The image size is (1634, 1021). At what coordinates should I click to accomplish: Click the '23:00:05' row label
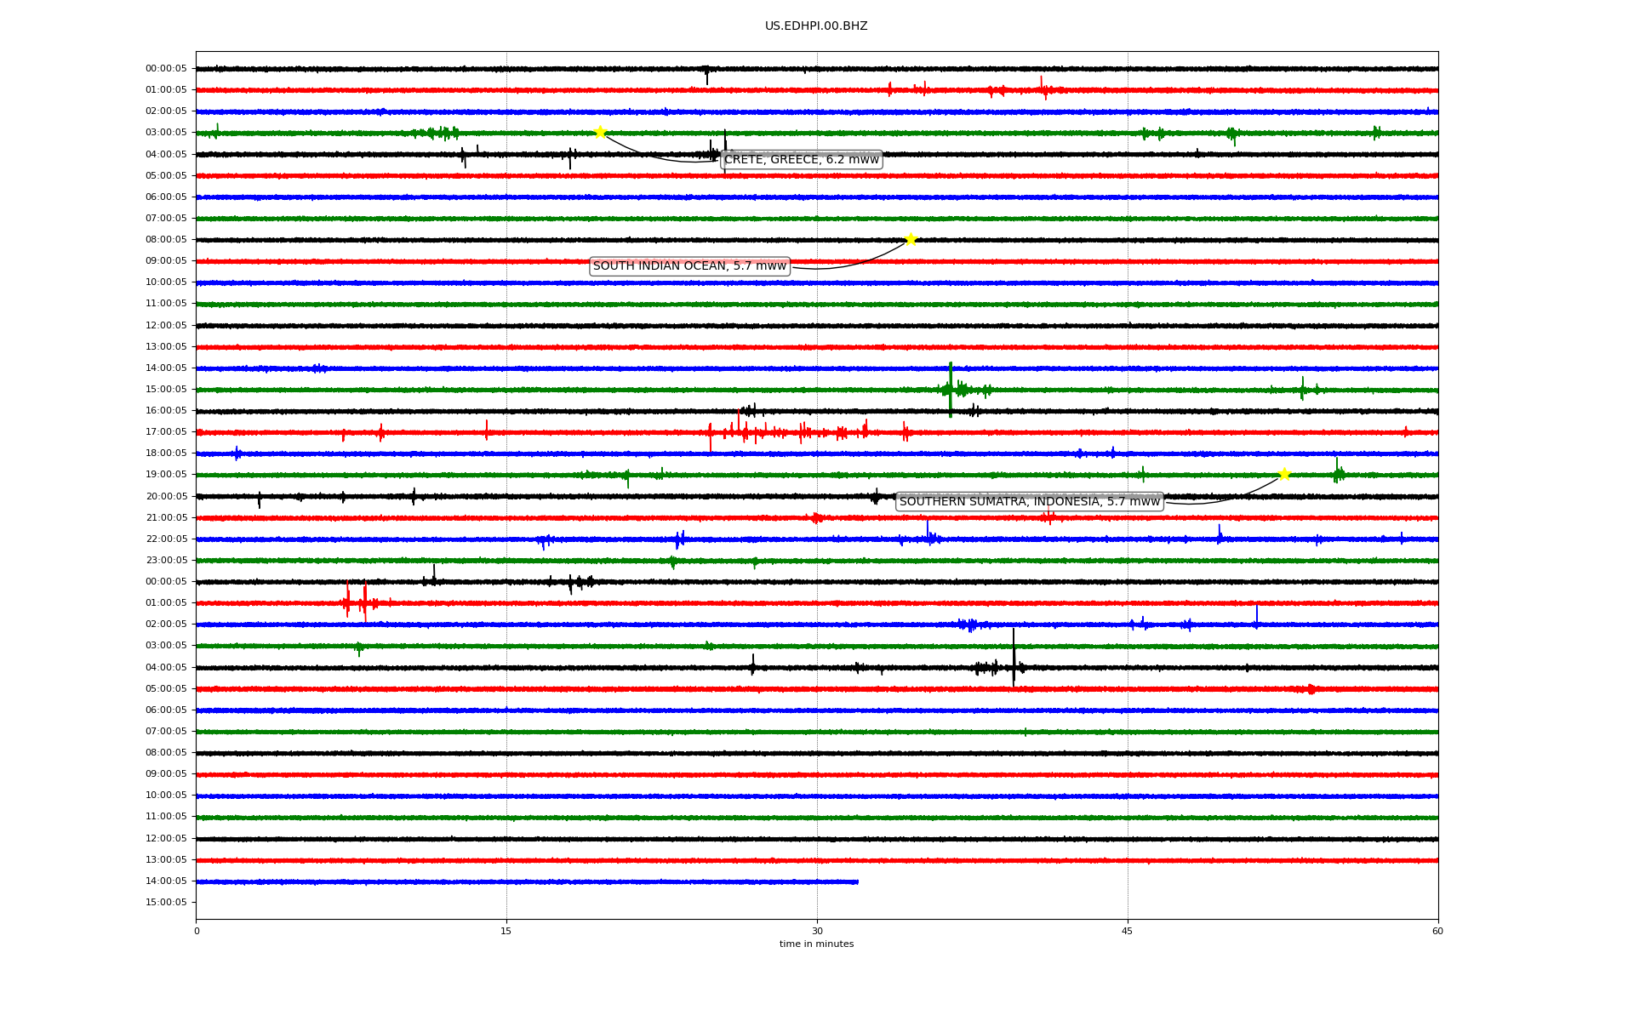tap(166, 561)
